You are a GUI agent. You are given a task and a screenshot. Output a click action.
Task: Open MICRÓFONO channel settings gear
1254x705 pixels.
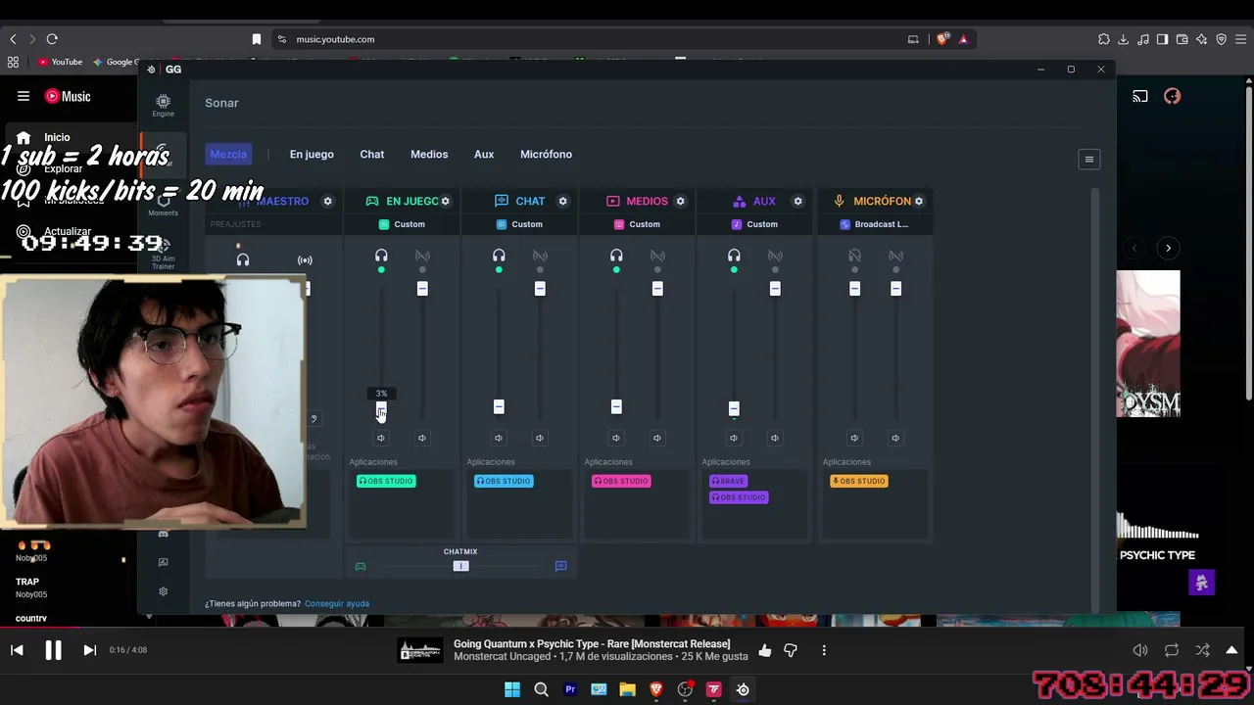pyautogui.click(x=919, y=201)
